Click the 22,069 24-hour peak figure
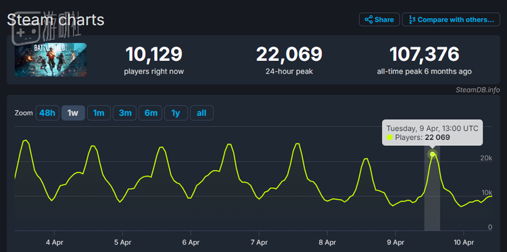The height and width of the screenshot is (252, 507). (289, 54)
